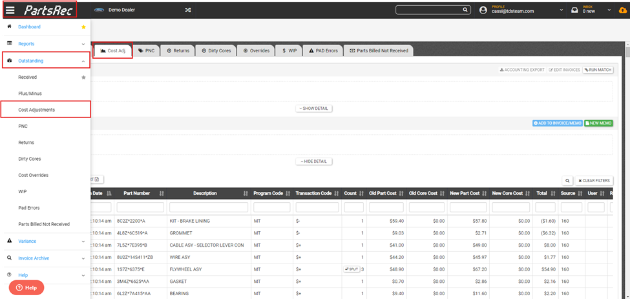Screen dimensions: 630x299
Task: Click the red Help chat button
Action: coord(26,288)
